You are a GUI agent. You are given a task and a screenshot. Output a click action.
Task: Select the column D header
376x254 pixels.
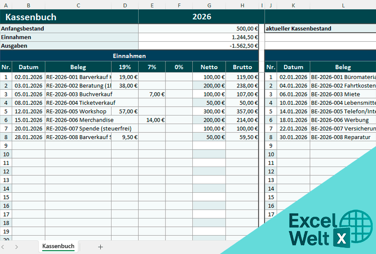[125, 5]
